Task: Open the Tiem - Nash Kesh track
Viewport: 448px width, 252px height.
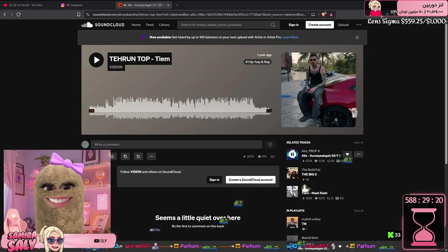Action: pyautogui.click(x=315, y=193)
